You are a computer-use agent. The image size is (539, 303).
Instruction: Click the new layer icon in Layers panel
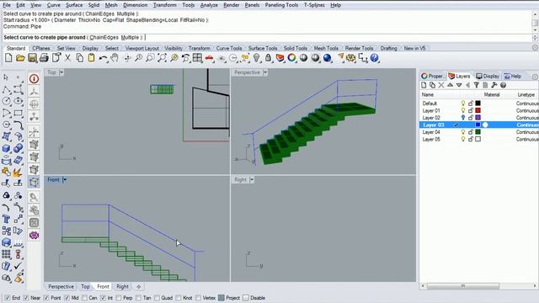pos(424,85)
